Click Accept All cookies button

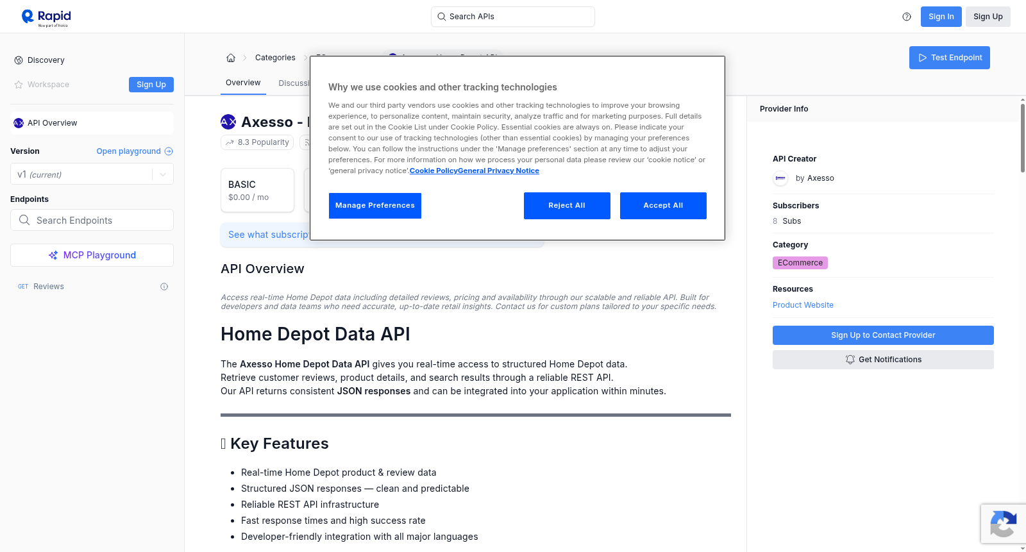[x=663, y=206]
